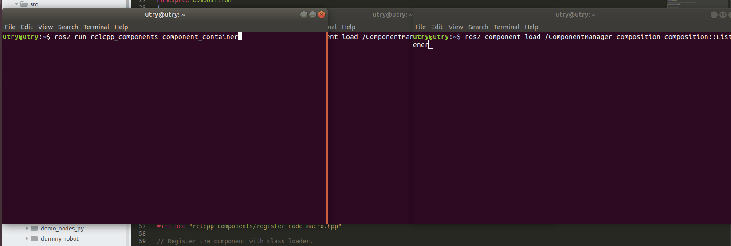Click the right terminal title 'utry@utry: ~'
Screen dimensions: 731x246
tap(575, 15)
